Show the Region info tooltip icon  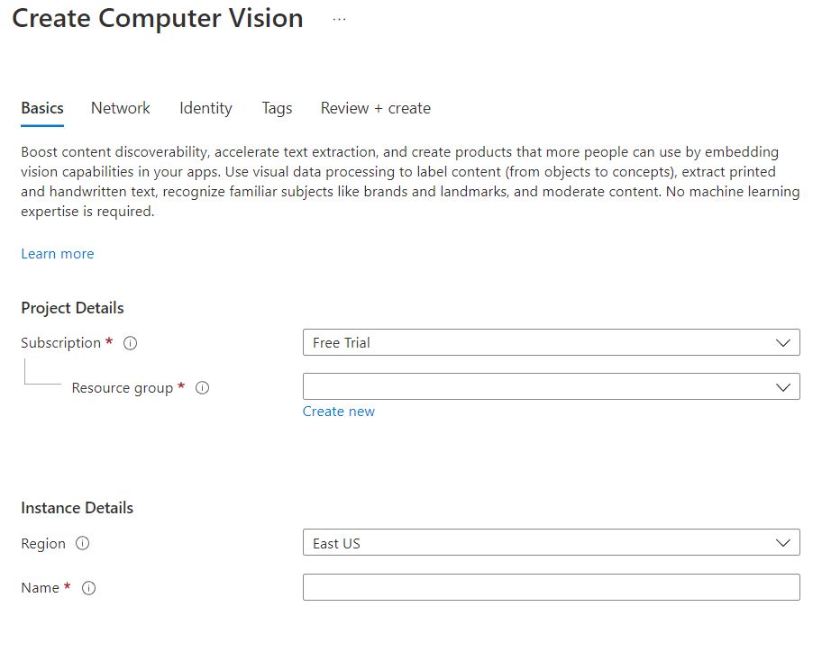[x=83, y=544]
